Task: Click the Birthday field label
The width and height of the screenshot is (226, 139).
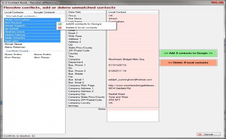Action: 73,106
